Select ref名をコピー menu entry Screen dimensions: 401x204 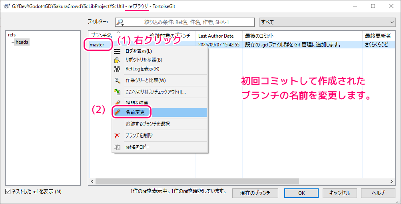tap(160, 147)
